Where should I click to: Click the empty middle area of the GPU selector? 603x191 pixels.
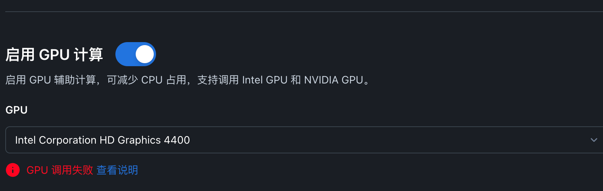pyautogui.click(x=376, y=140)
